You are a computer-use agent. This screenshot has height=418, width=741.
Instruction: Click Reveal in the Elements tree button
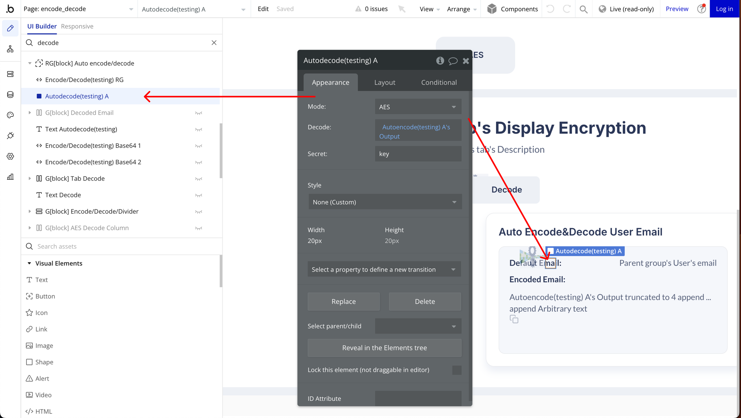tap(384, 348)
